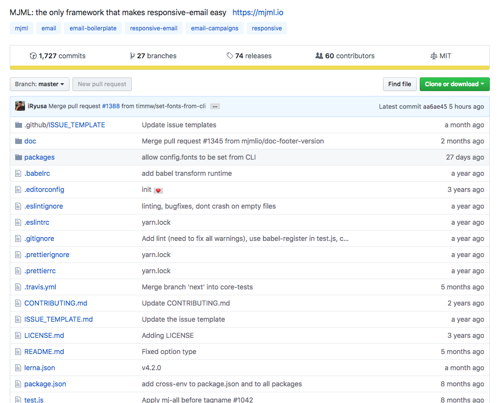Select the responsive-email topic tag
Image resolution: width=502 pixels, height=403 pixels.
[x=154, y=28]
